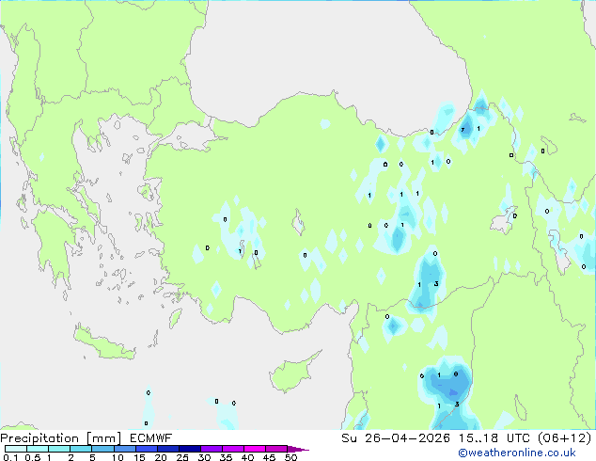596x461 pixels.
Task: Click the '7' precipitation value on map
Action: (463, 130)
